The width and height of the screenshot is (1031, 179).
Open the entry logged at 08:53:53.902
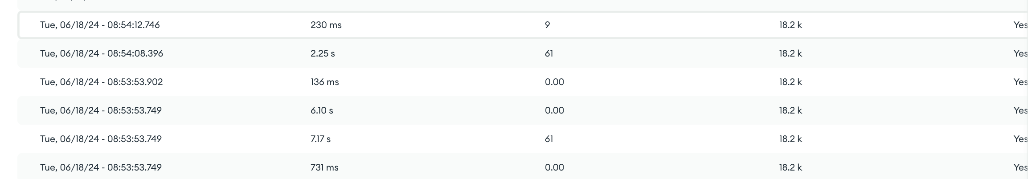[101, 82]
